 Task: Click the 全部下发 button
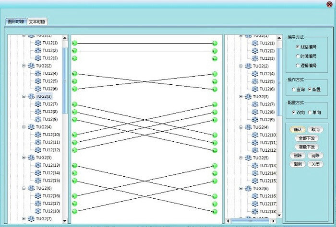tap(306, 138)
